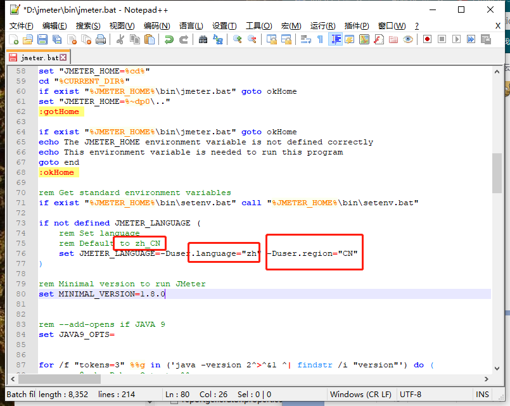
Task: Open the 文件(F) menu
Action: [x=21, y=26]
